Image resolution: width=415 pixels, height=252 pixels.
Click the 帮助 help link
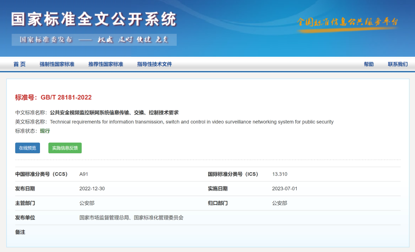pos(369,64)
